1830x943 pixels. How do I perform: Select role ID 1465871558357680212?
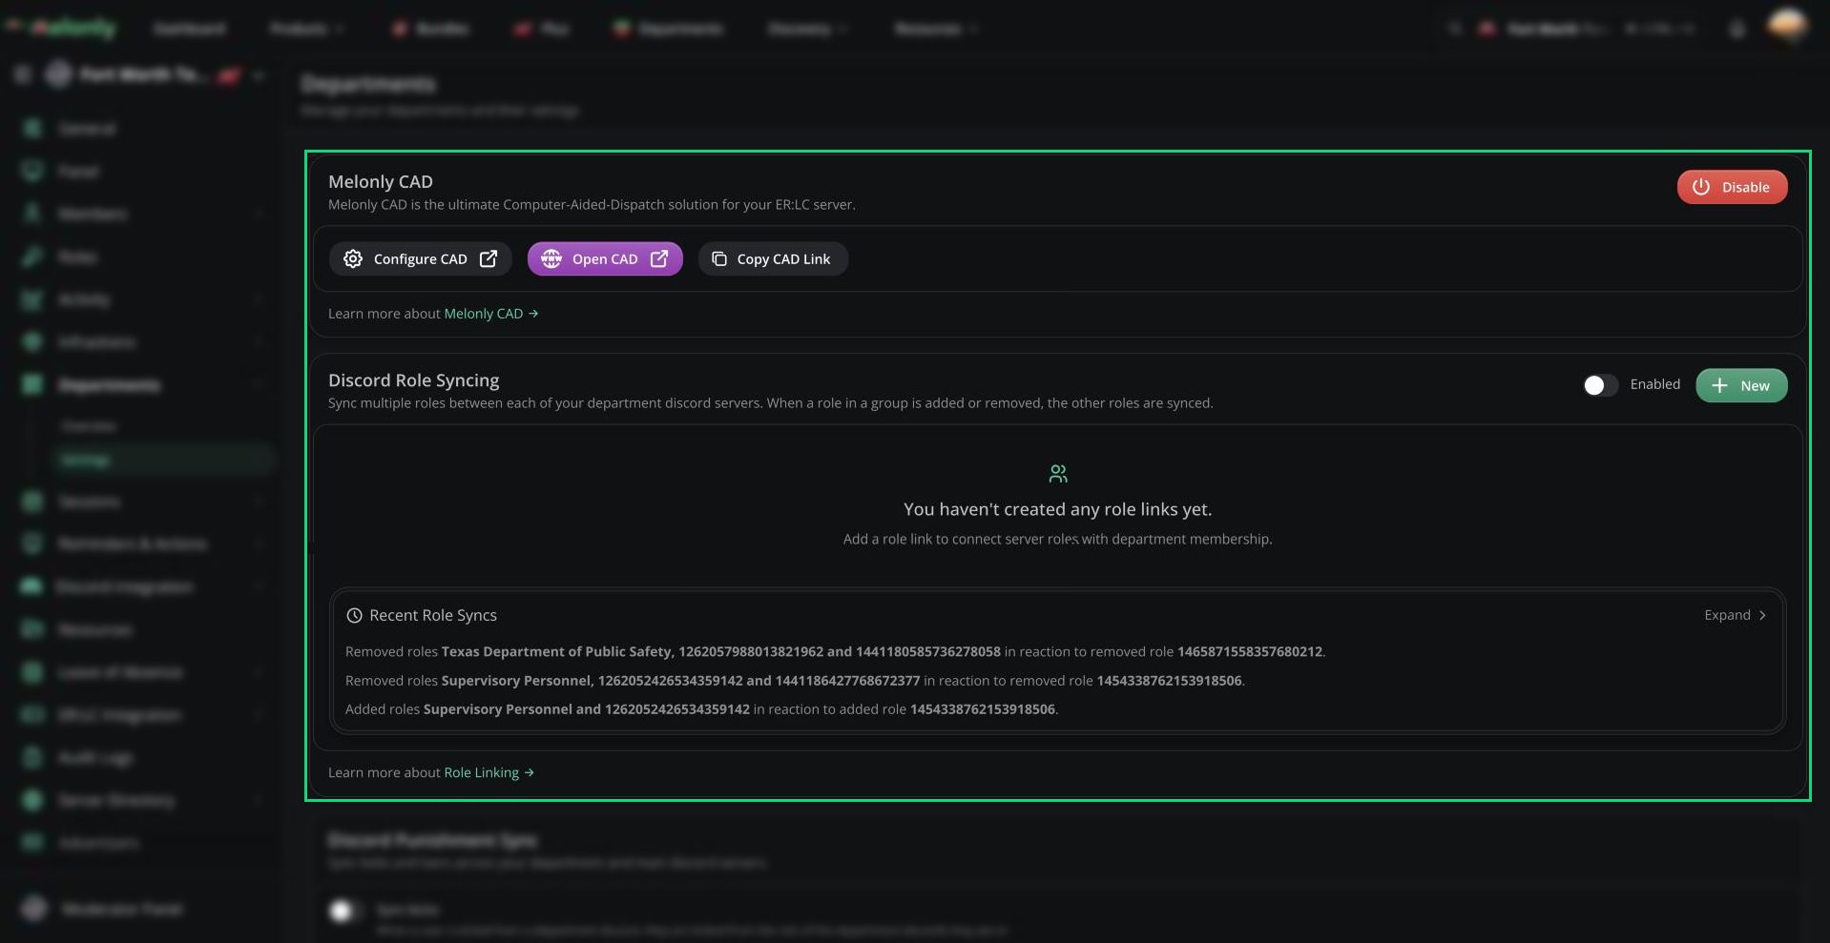point(1250,652)
